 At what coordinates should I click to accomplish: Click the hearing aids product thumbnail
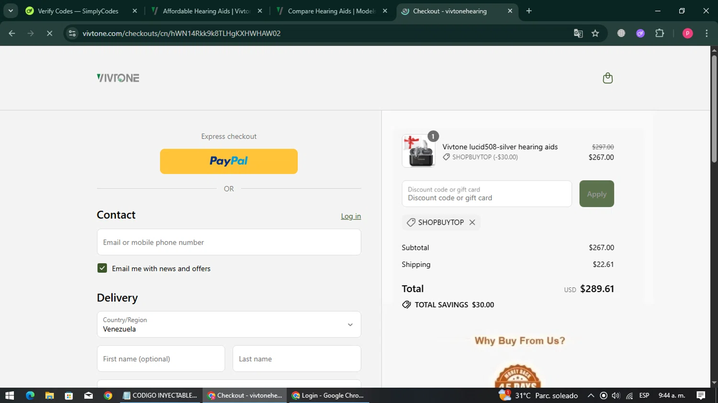(419, 151)
